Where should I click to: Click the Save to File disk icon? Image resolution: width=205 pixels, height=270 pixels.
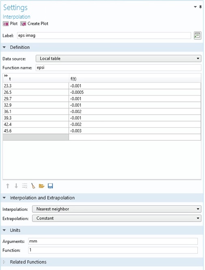[x=50, y=186]
